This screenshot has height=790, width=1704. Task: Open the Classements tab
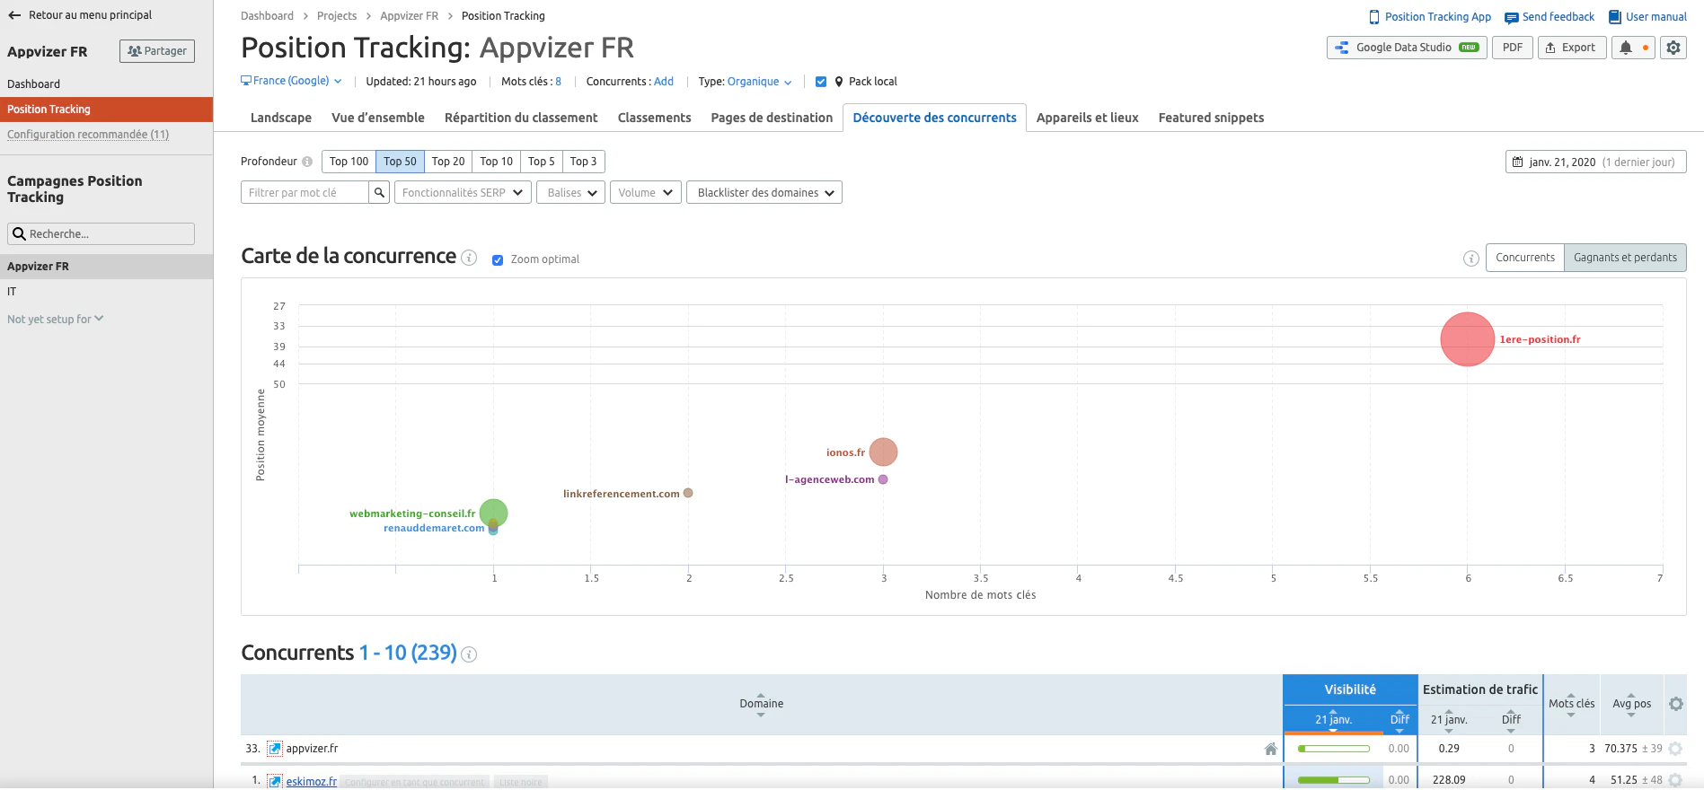[654, 118]
